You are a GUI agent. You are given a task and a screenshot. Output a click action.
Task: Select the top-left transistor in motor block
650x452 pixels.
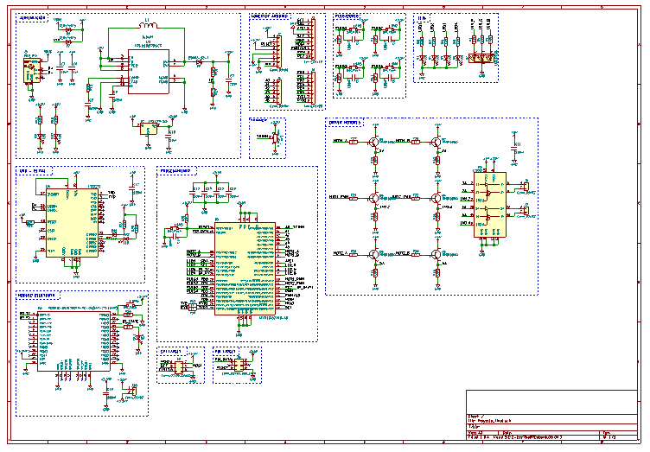pyautogui.click(x=373, y=142)
